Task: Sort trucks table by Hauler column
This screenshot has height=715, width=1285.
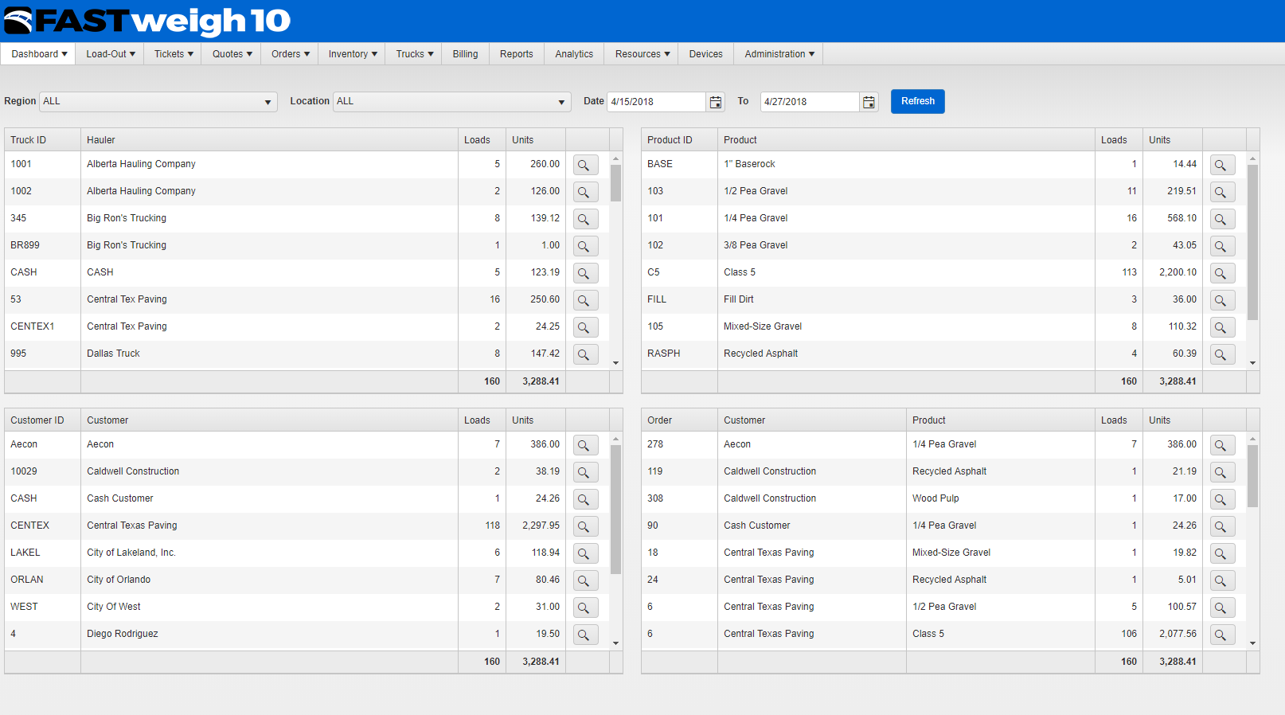Action: [x=269, y=140]
